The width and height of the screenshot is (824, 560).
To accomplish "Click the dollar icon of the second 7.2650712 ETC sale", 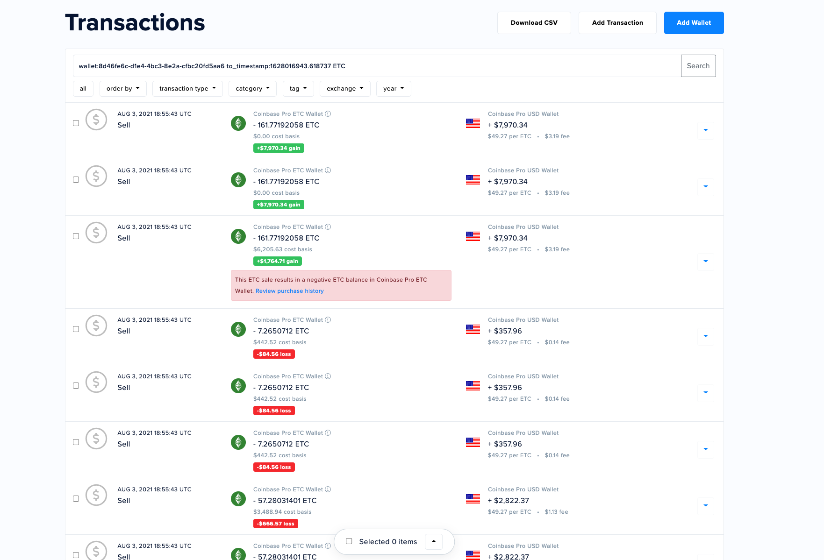I will (x=96, y=382).
